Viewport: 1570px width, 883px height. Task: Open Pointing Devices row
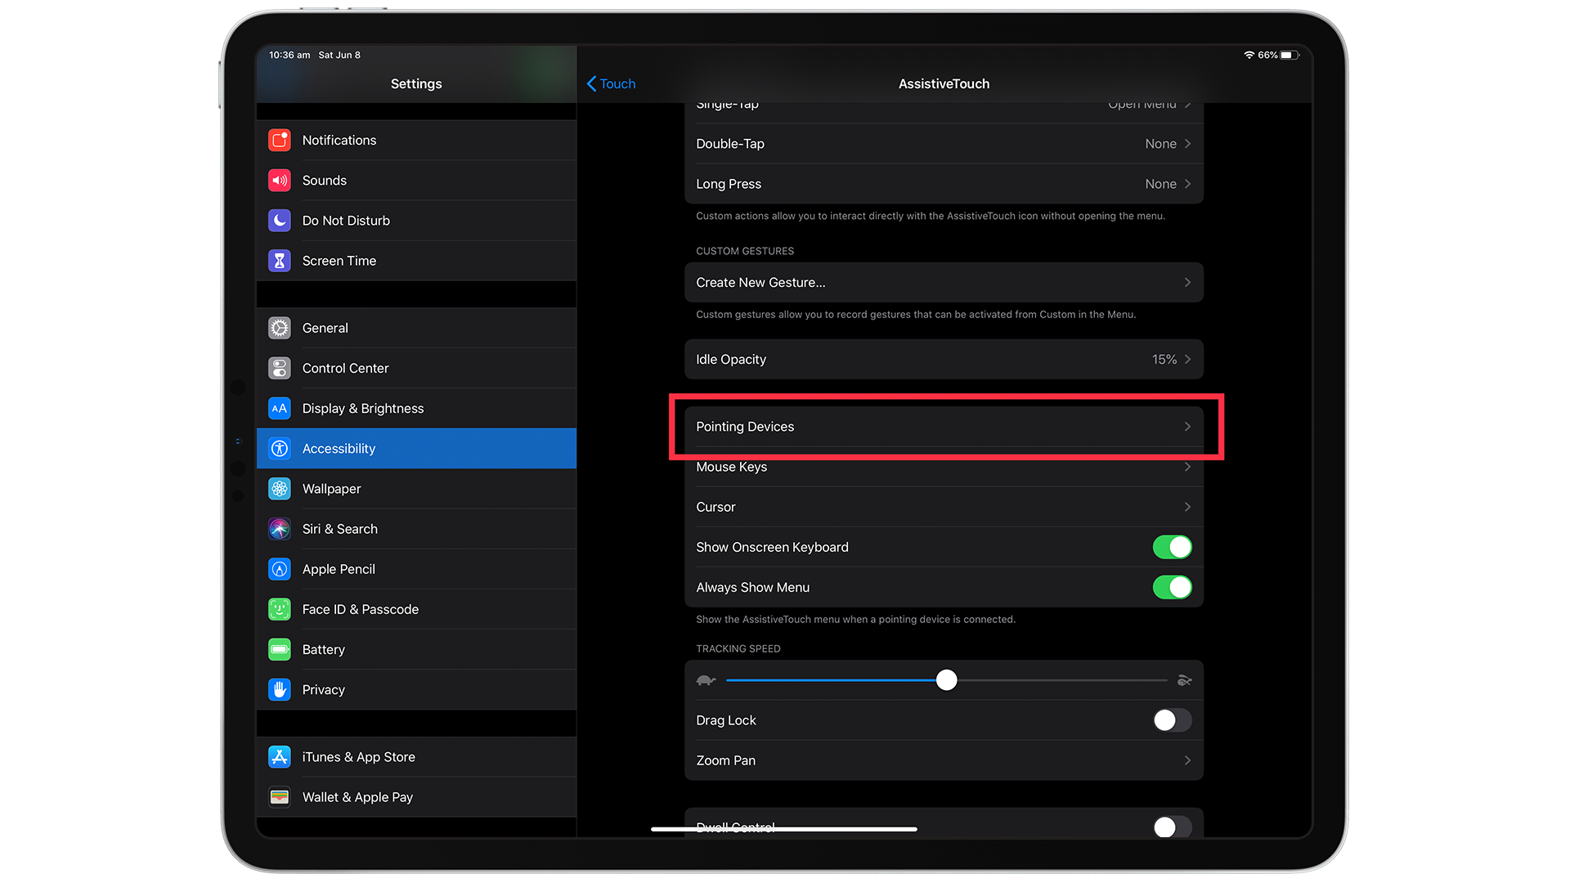pos(944,427)
